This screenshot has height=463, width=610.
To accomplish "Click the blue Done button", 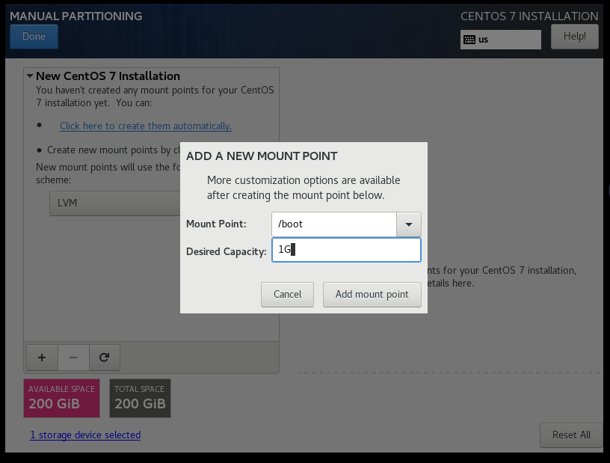I will pos(34,37).
